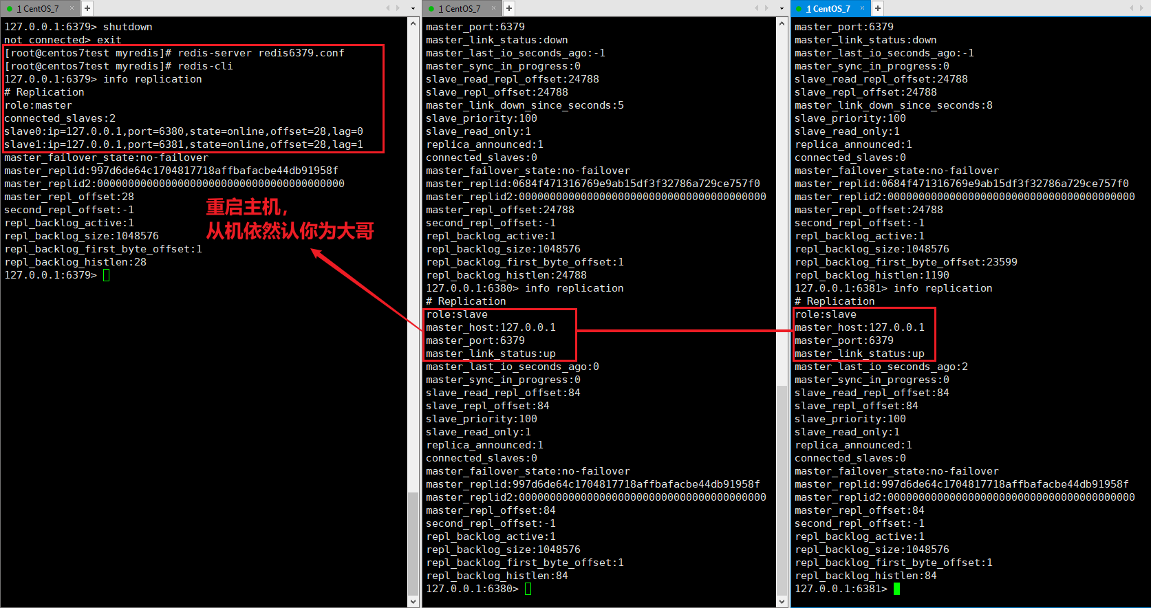The width and height of the screenshot is (1151, 608).
Task: Click the '127.0.0.1:6379> shutdown' line
Action: (78, 27)
